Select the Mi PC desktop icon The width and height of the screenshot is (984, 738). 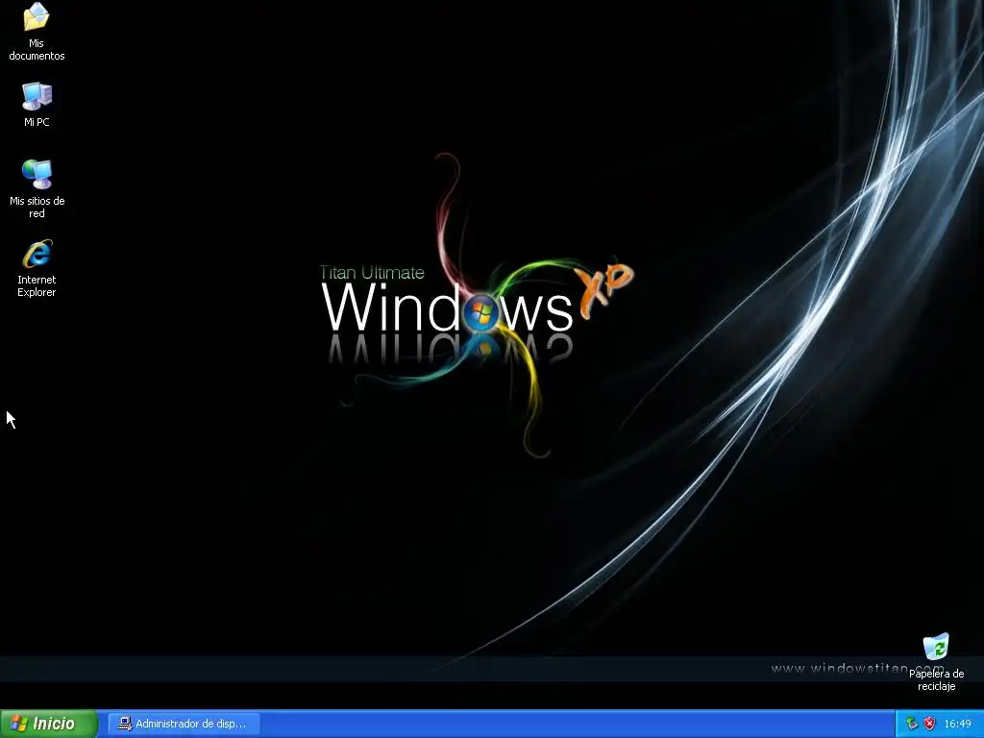37,105
